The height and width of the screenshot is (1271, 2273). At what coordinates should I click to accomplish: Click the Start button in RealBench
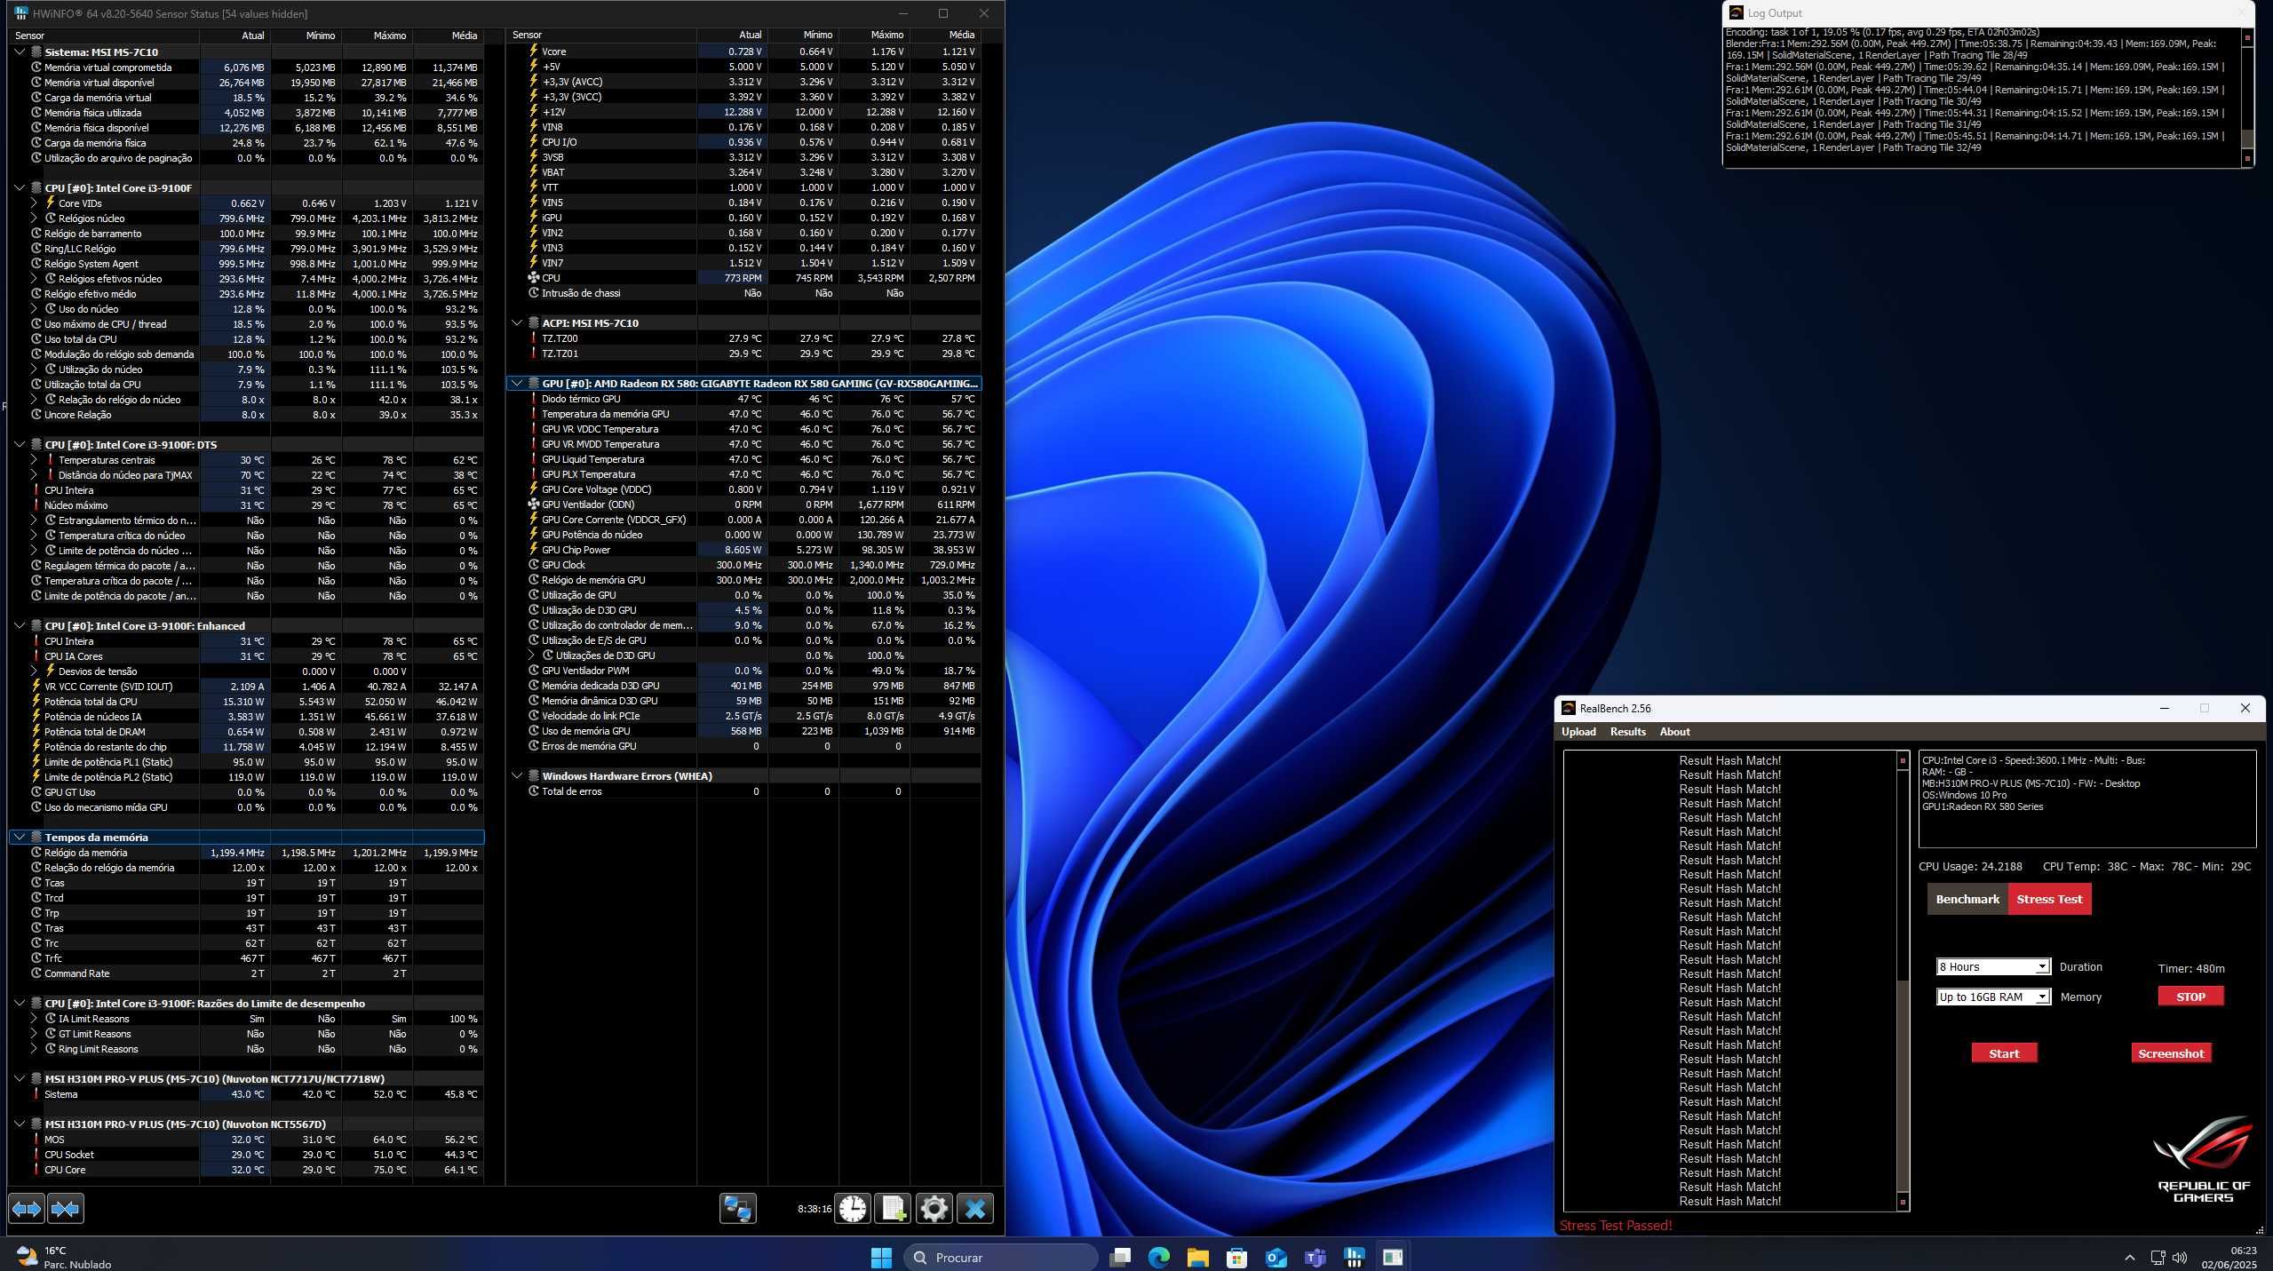point(2004,1053)
